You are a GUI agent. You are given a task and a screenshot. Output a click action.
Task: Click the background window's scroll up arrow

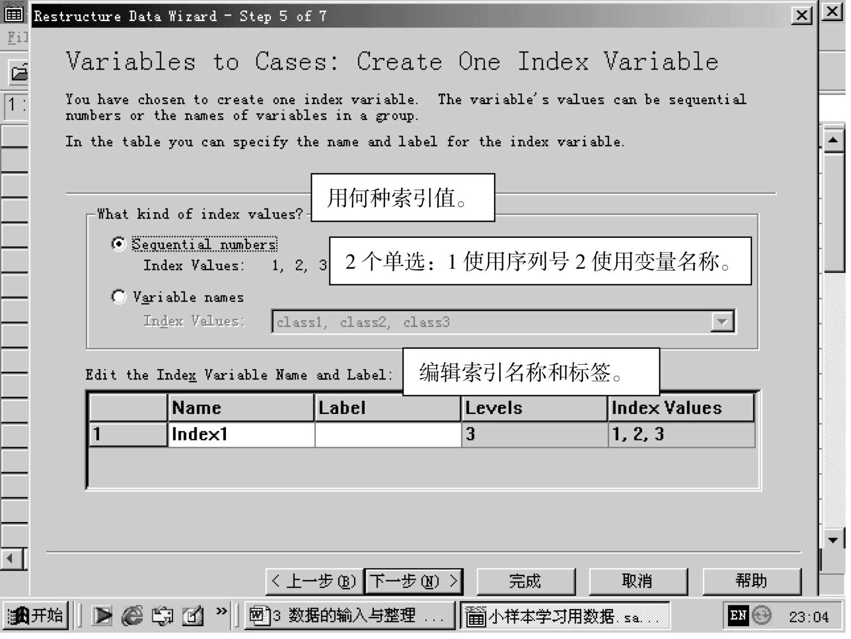pyautogui.click(x=833, y=140)
